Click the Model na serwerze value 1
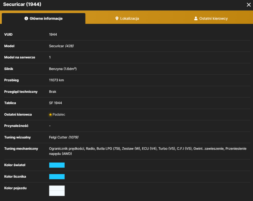The image size is (253, 201). coord(50,57)
